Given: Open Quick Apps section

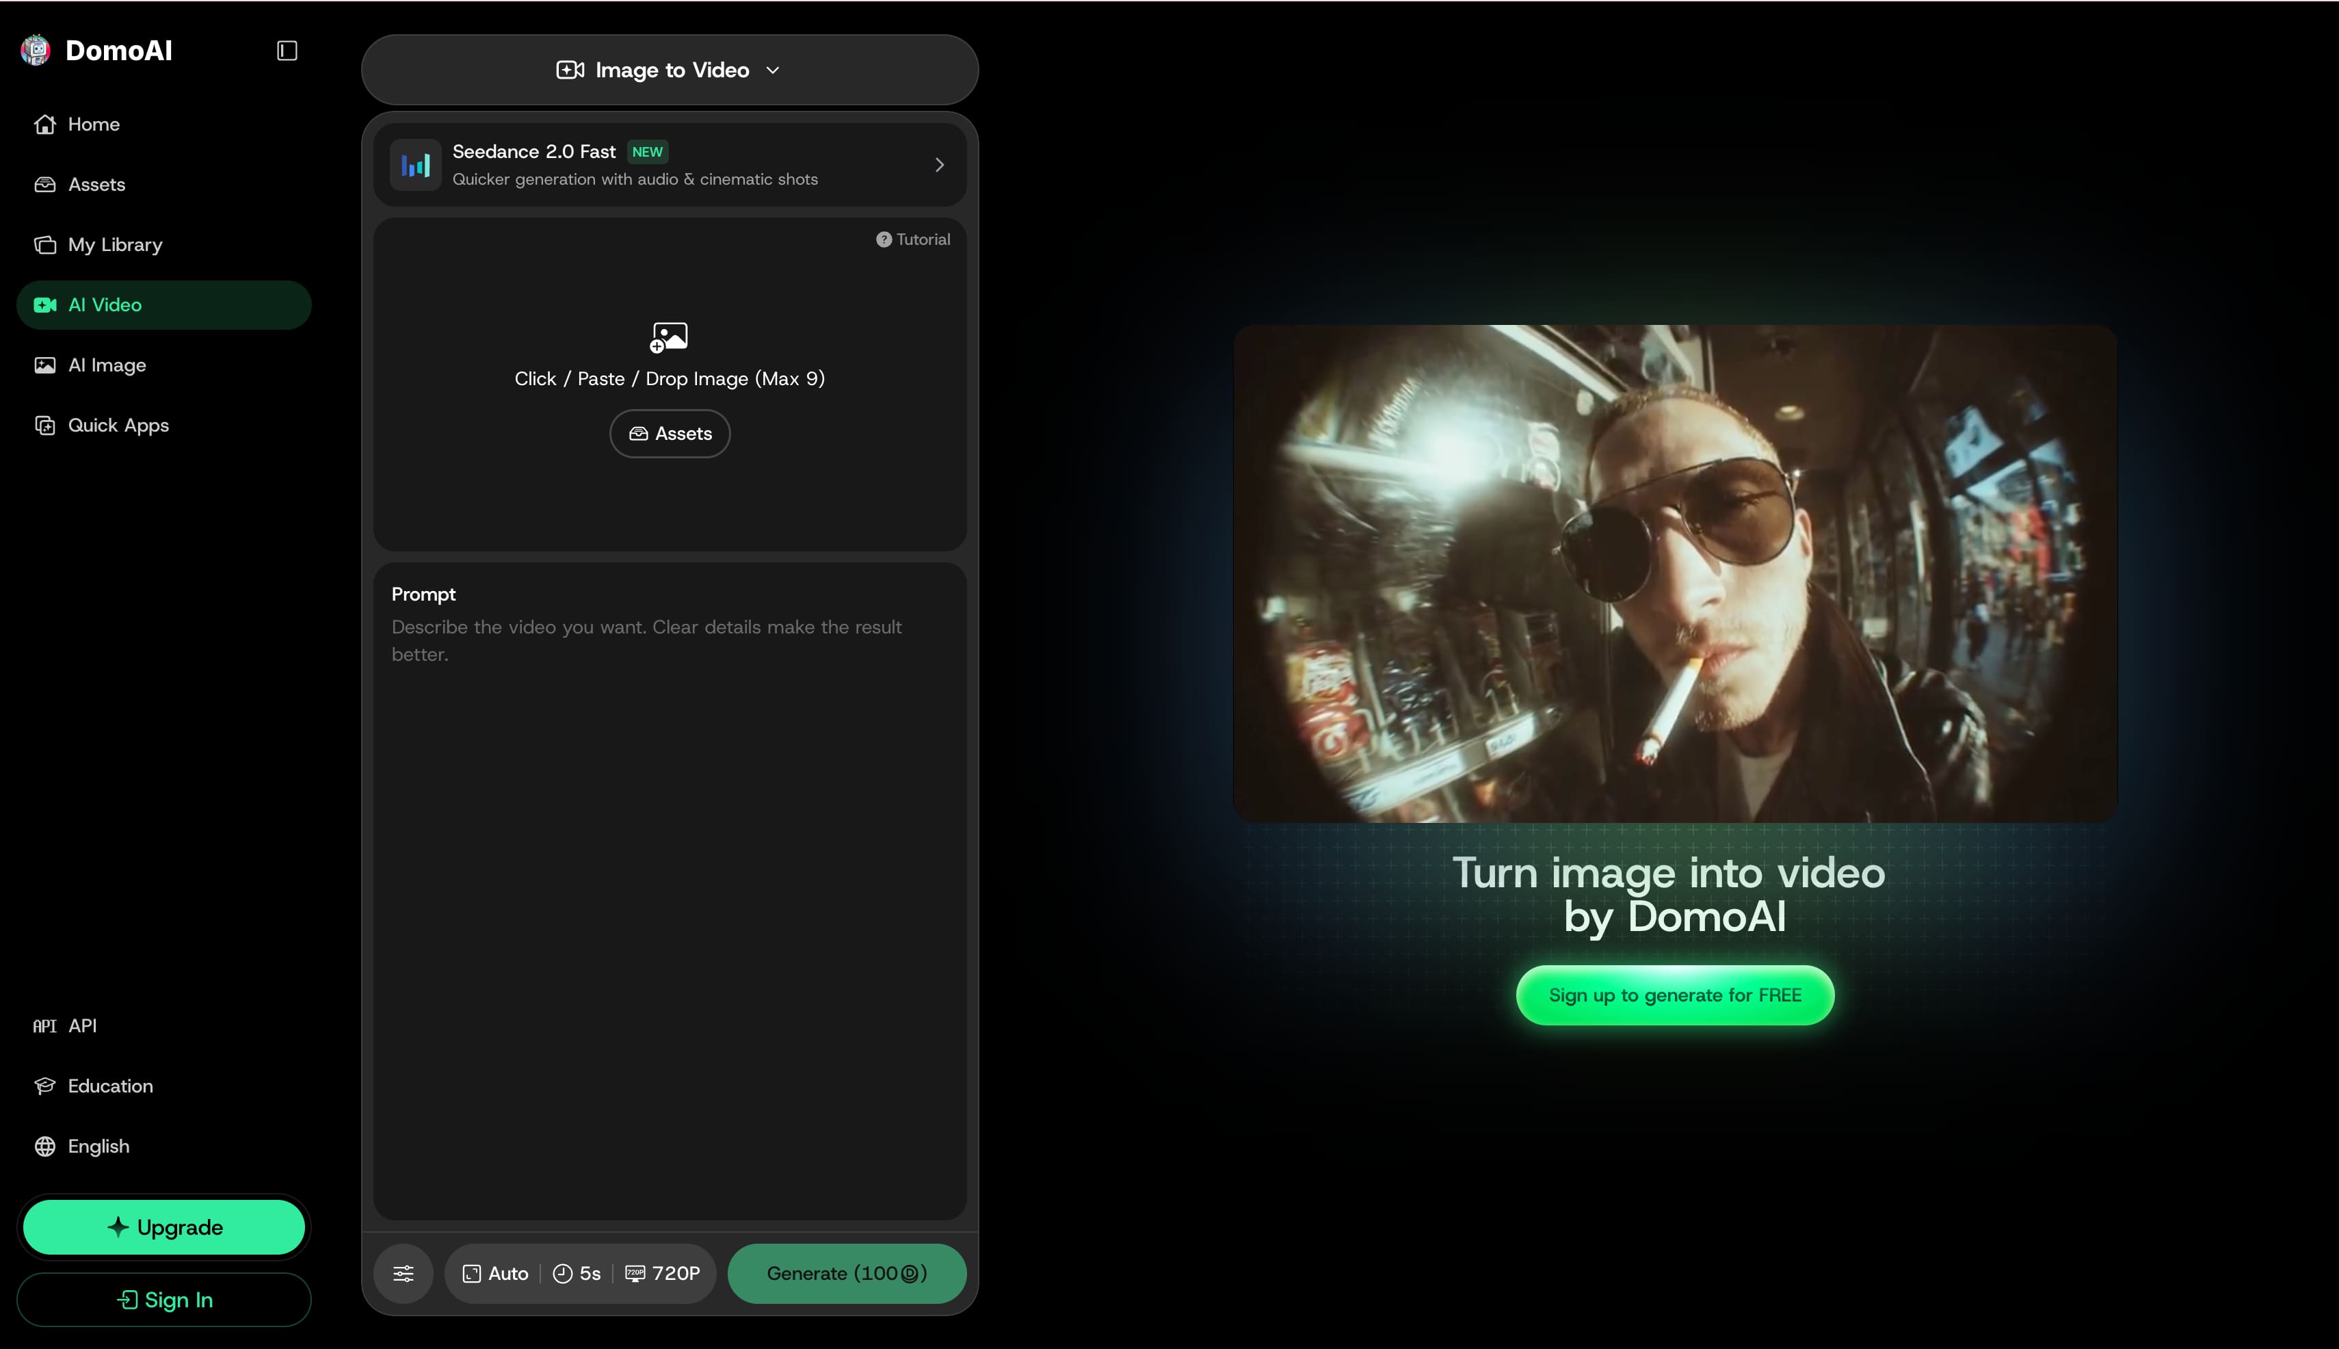Looking at the screenshot, I should 164,425.
